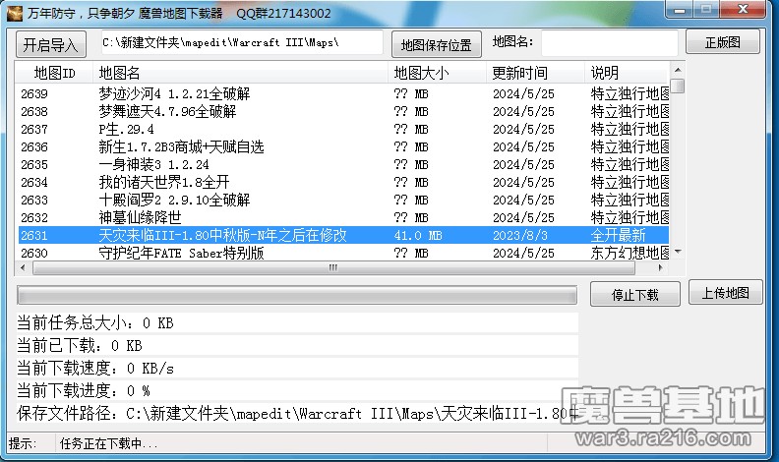The height and width of the screenshot is (462, 779).
Task: Click the 保存文件路径 text line
Action: 297,413
